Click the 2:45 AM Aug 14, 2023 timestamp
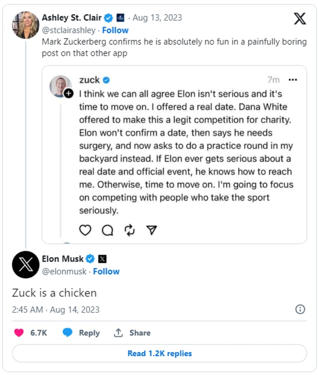Image resolution: width=318 pixels, height=375 pixels. tap(56, 309)
